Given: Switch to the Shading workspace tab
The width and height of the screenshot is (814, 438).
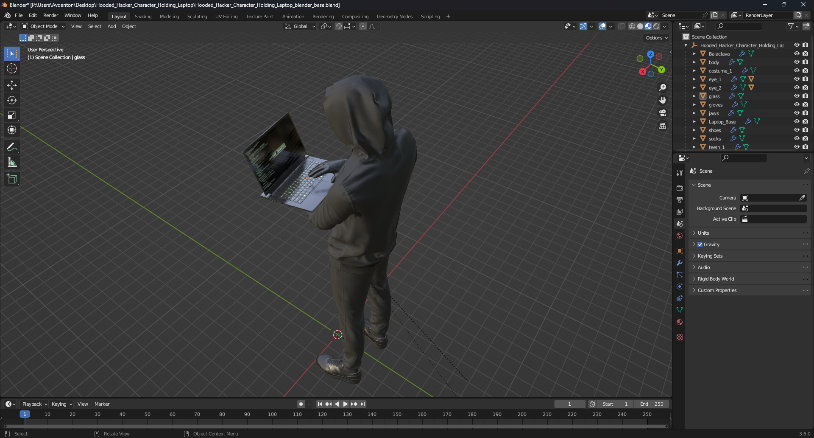Looking at the screenshot, I should [x=143, y=17].
